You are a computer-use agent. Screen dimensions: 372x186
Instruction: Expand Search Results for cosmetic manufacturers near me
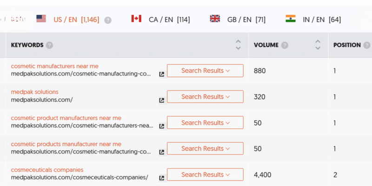[x=205, y=71]
